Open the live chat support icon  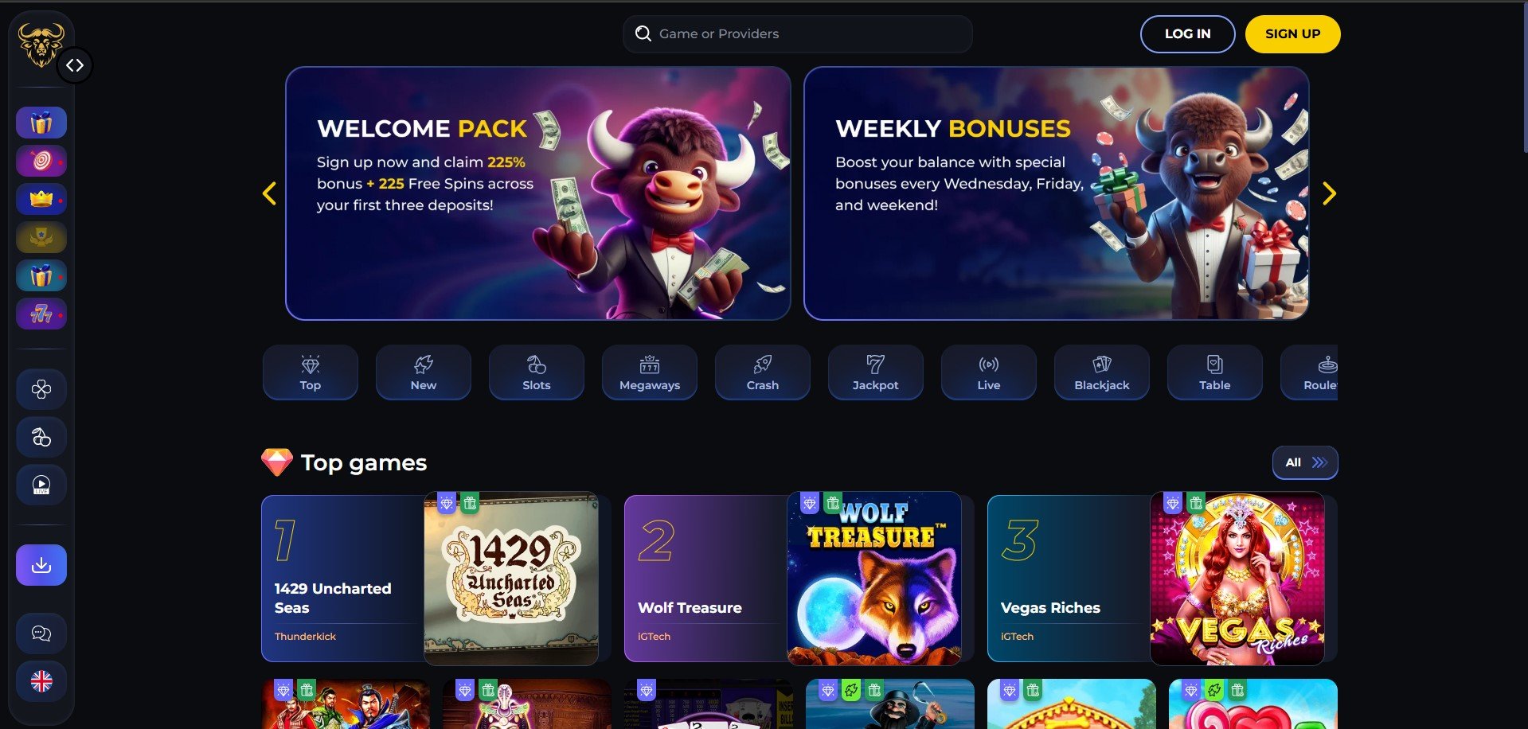coord(41,633)
